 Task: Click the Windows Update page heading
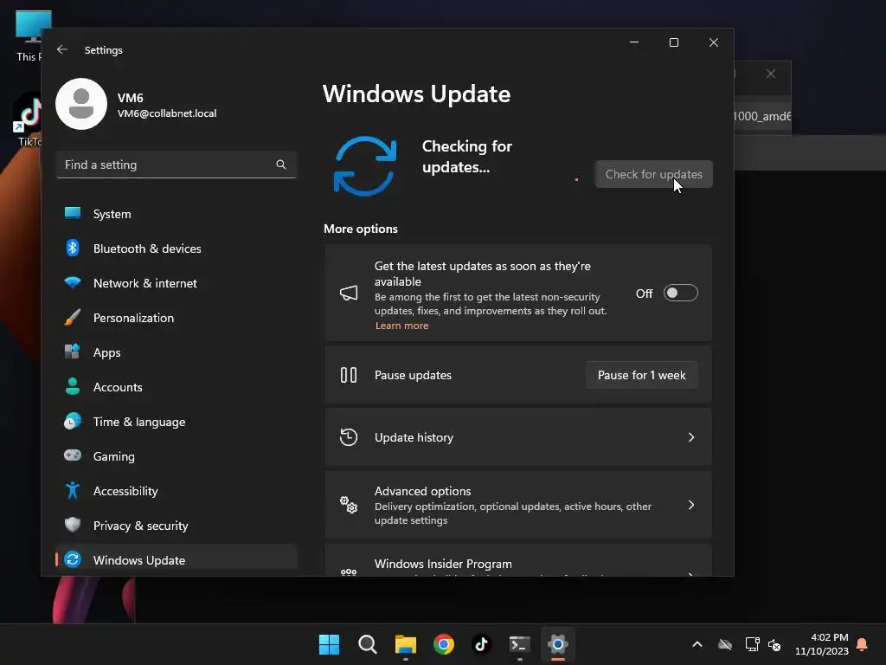pyautogui.click(x=416, y=94)
